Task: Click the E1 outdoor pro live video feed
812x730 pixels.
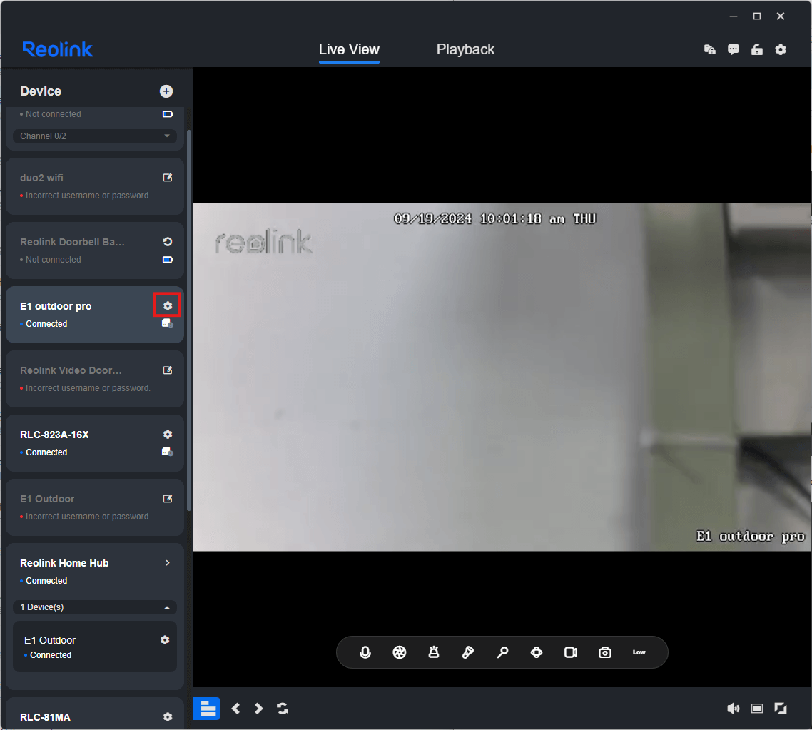Action: [x=502, y=377]
